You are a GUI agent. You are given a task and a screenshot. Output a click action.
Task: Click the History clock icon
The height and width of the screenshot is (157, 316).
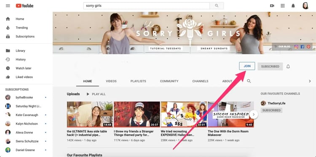pyautogui.click(x=8, y=59)
